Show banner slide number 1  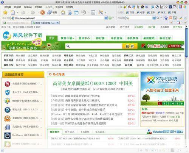click(160, 103)
